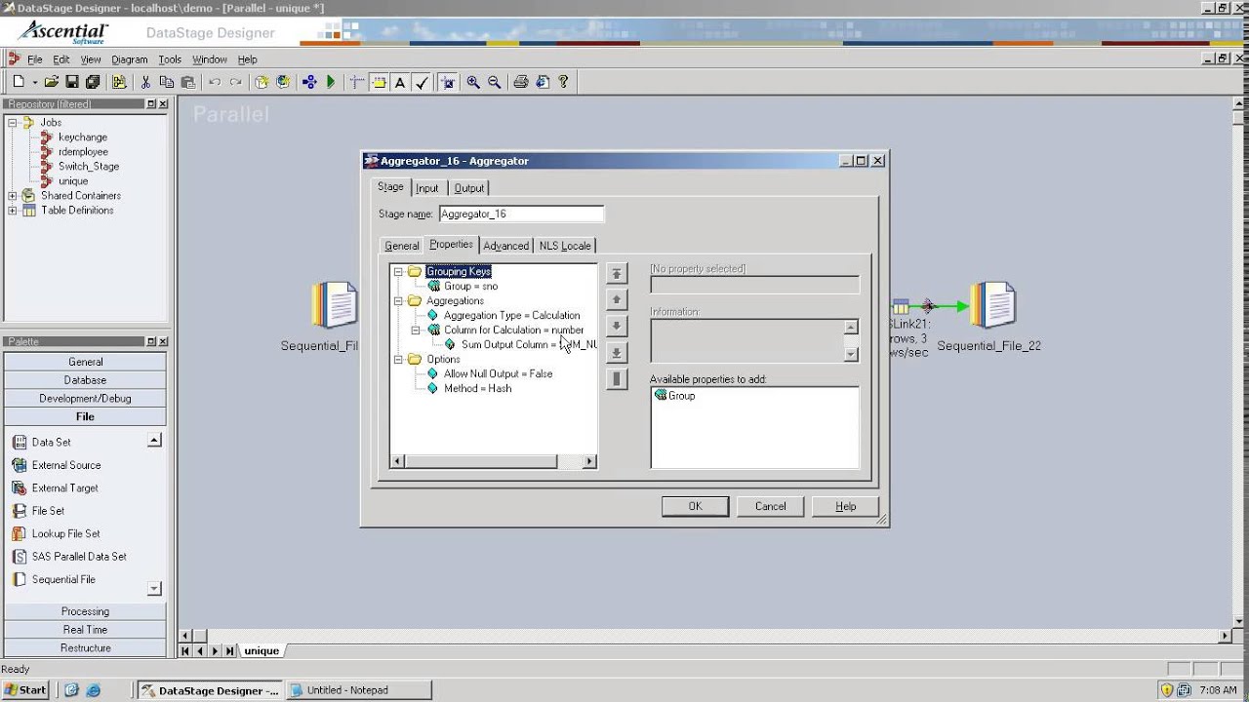Collapse the Options tree node
This screenshot has width=1249, height=702.
click(398, 360)
